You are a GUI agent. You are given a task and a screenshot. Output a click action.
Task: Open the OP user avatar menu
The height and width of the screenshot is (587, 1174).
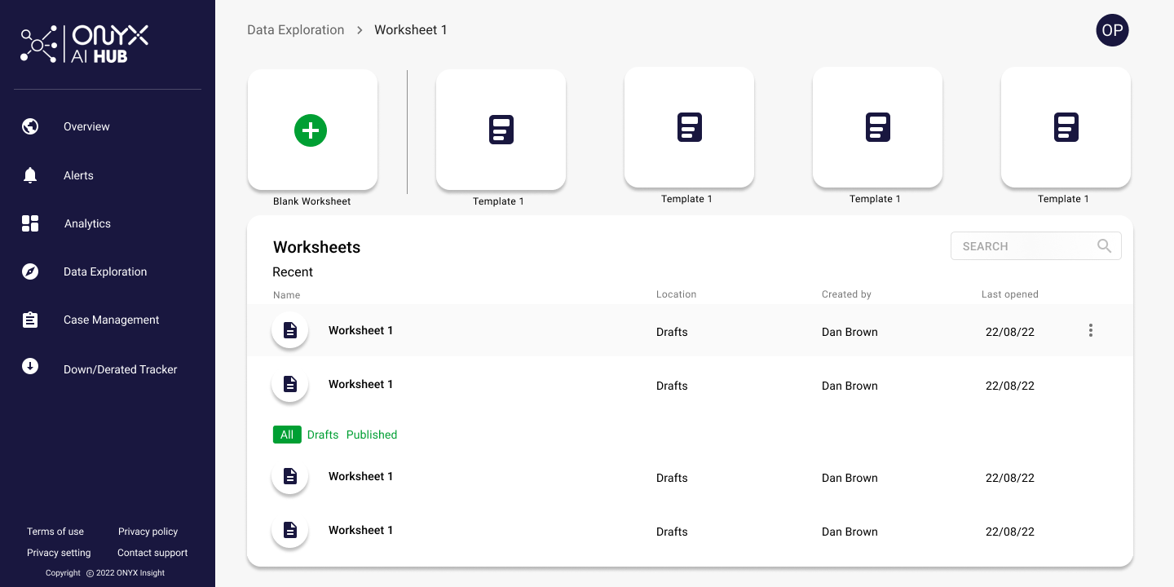pyautogui.click(x=1112, y=30)
